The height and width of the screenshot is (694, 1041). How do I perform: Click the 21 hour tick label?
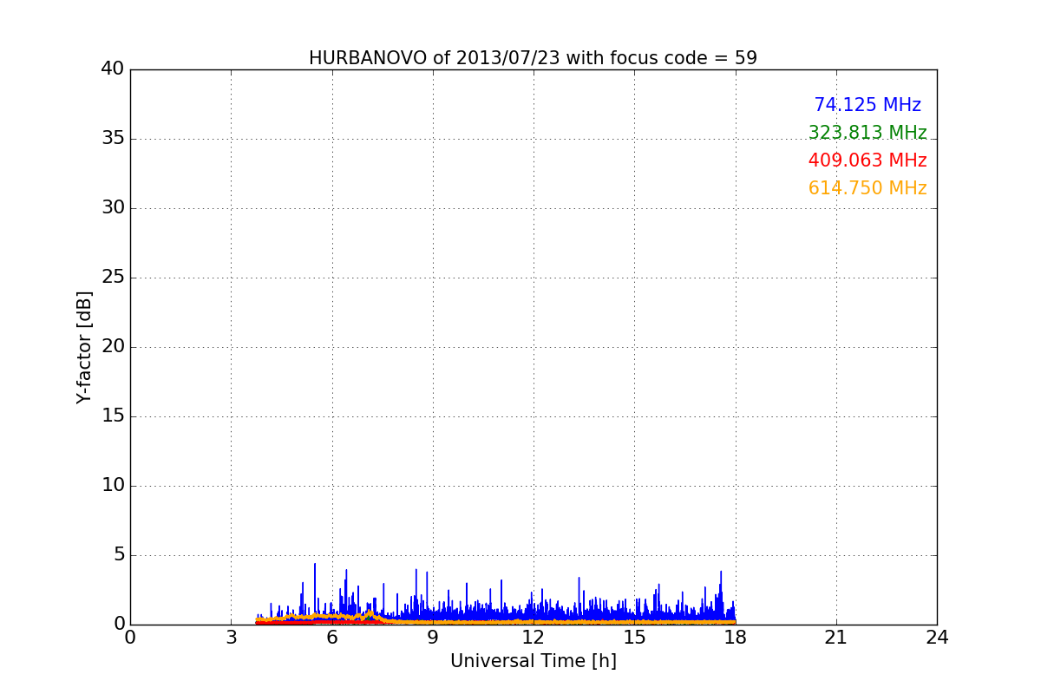836,638
